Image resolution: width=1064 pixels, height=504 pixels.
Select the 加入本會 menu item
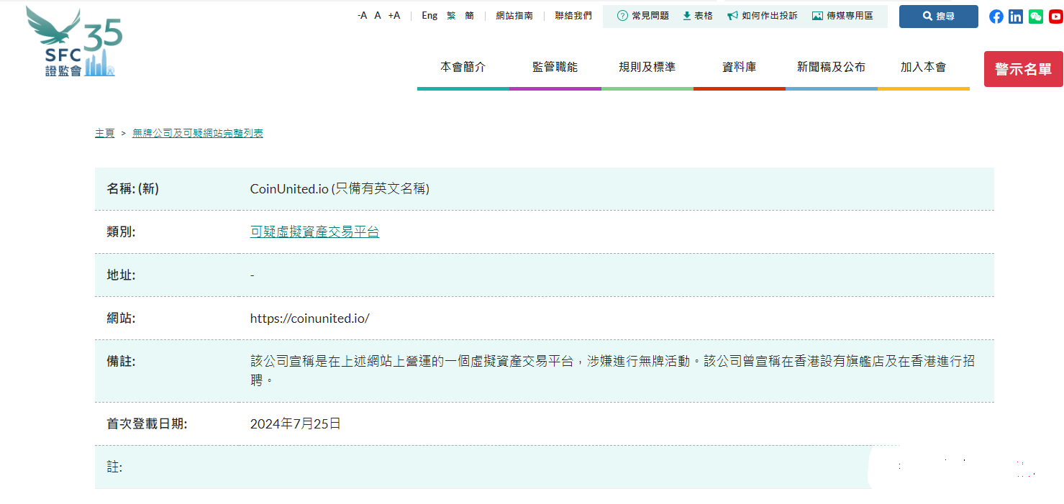point(923,66)
